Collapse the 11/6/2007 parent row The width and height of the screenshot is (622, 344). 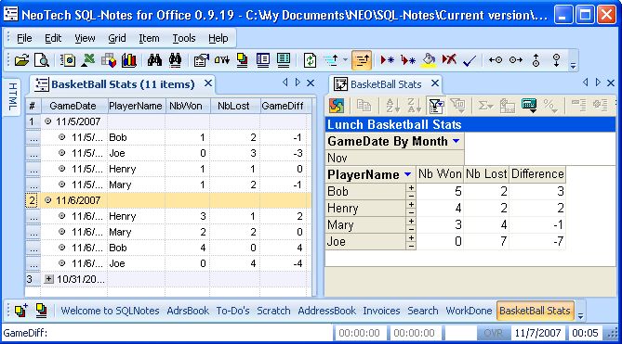pos(48,200)
